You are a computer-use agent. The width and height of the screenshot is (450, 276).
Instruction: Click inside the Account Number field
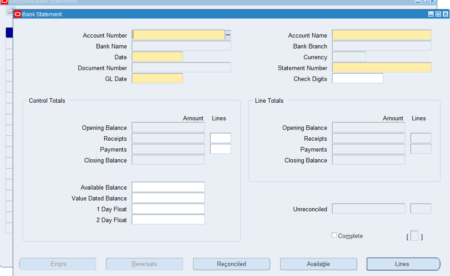(x=178, y=35)
